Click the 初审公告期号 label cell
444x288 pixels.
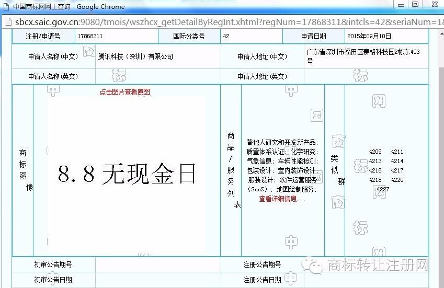53,265
